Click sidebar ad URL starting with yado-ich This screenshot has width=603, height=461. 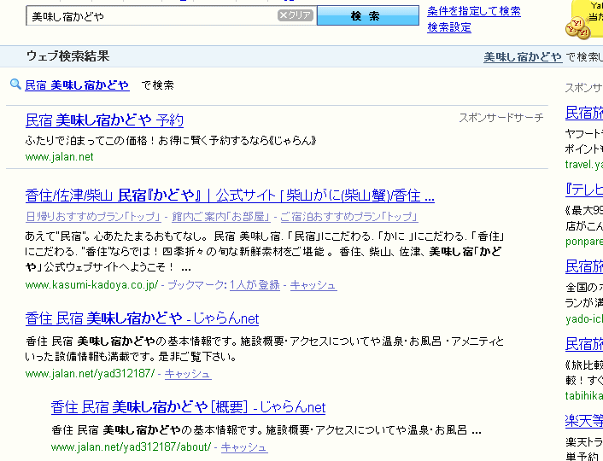584,318
